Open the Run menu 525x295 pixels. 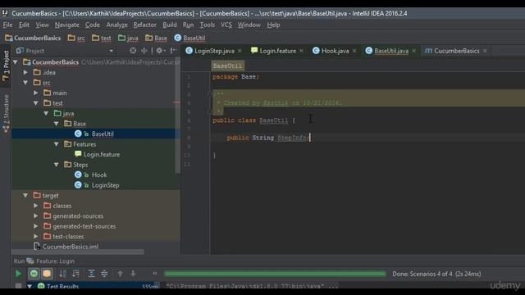click(x=188, y=25)
